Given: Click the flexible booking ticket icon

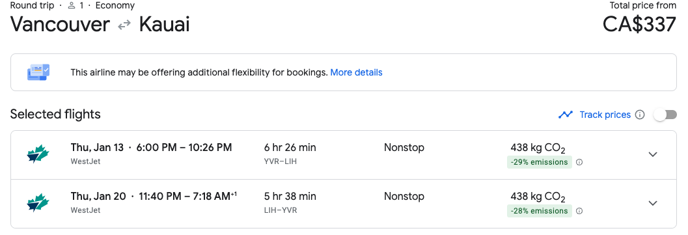Looking at the screenshot, I should tap(38, 72).
